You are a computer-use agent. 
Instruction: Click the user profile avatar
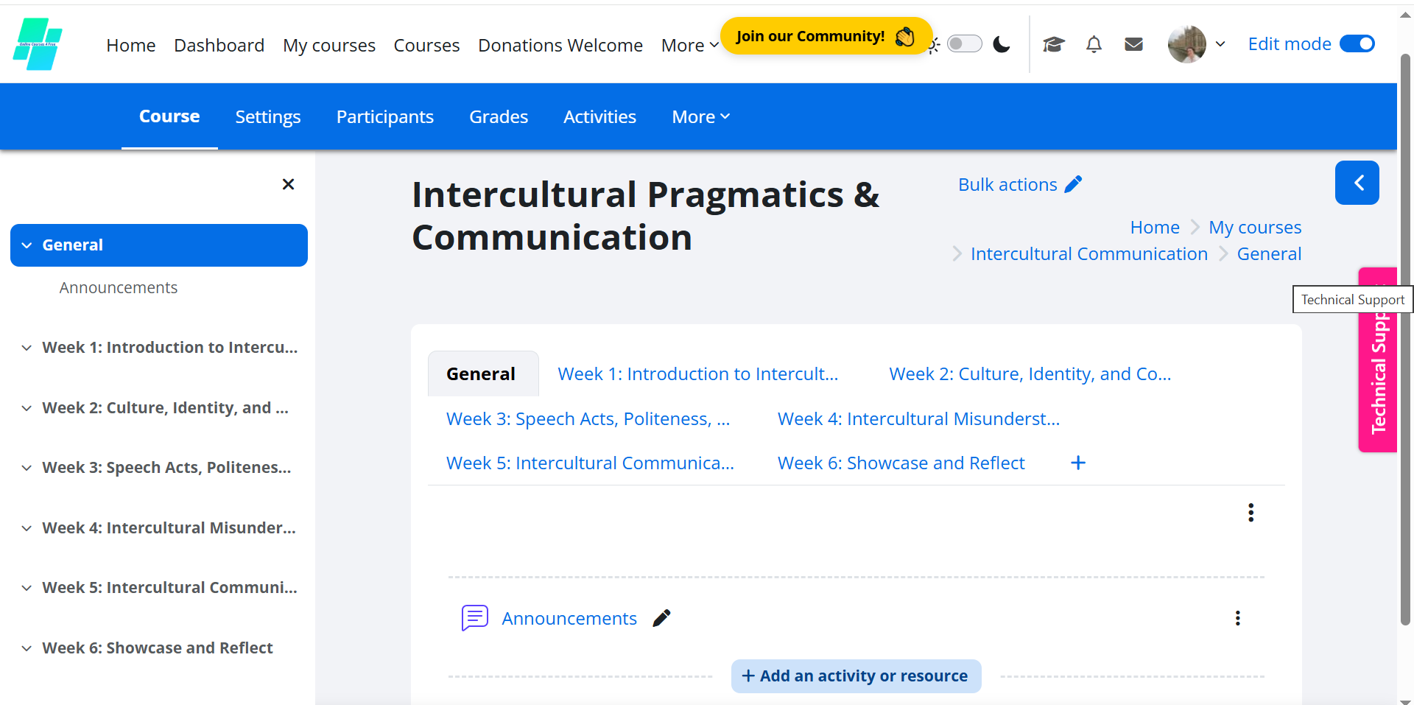(1187, 44)
